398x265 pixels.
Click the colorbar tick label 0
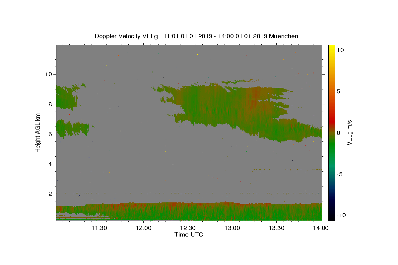pos(338,133)
